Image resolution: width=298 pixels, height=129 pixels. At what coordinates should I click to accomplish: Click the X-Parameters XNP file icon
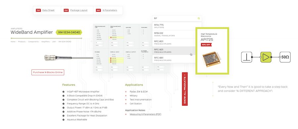pyautogui.click(x=98, y=11)
